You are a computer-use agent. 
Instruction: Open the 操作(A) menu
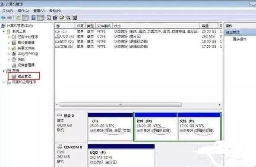point(23,11)
